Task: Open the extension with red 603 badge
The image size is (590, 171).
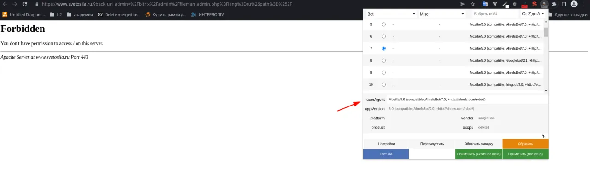Action: 524,4
